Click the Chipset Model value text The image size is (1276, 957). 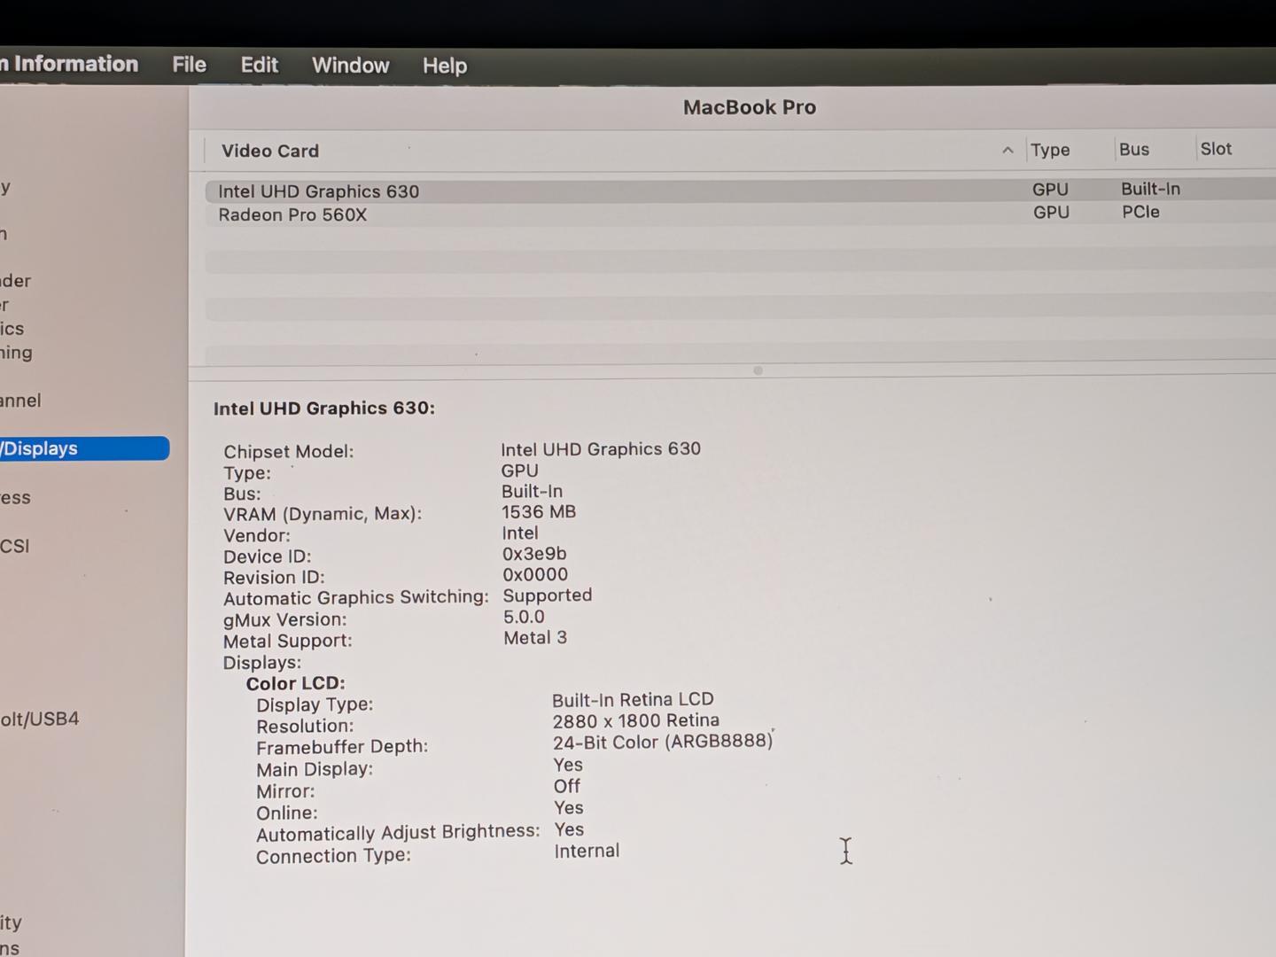coord(601,448)
